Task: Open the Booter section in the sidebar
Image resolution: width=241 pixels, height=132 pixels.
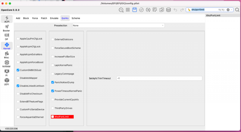Action: pos(6,28)
